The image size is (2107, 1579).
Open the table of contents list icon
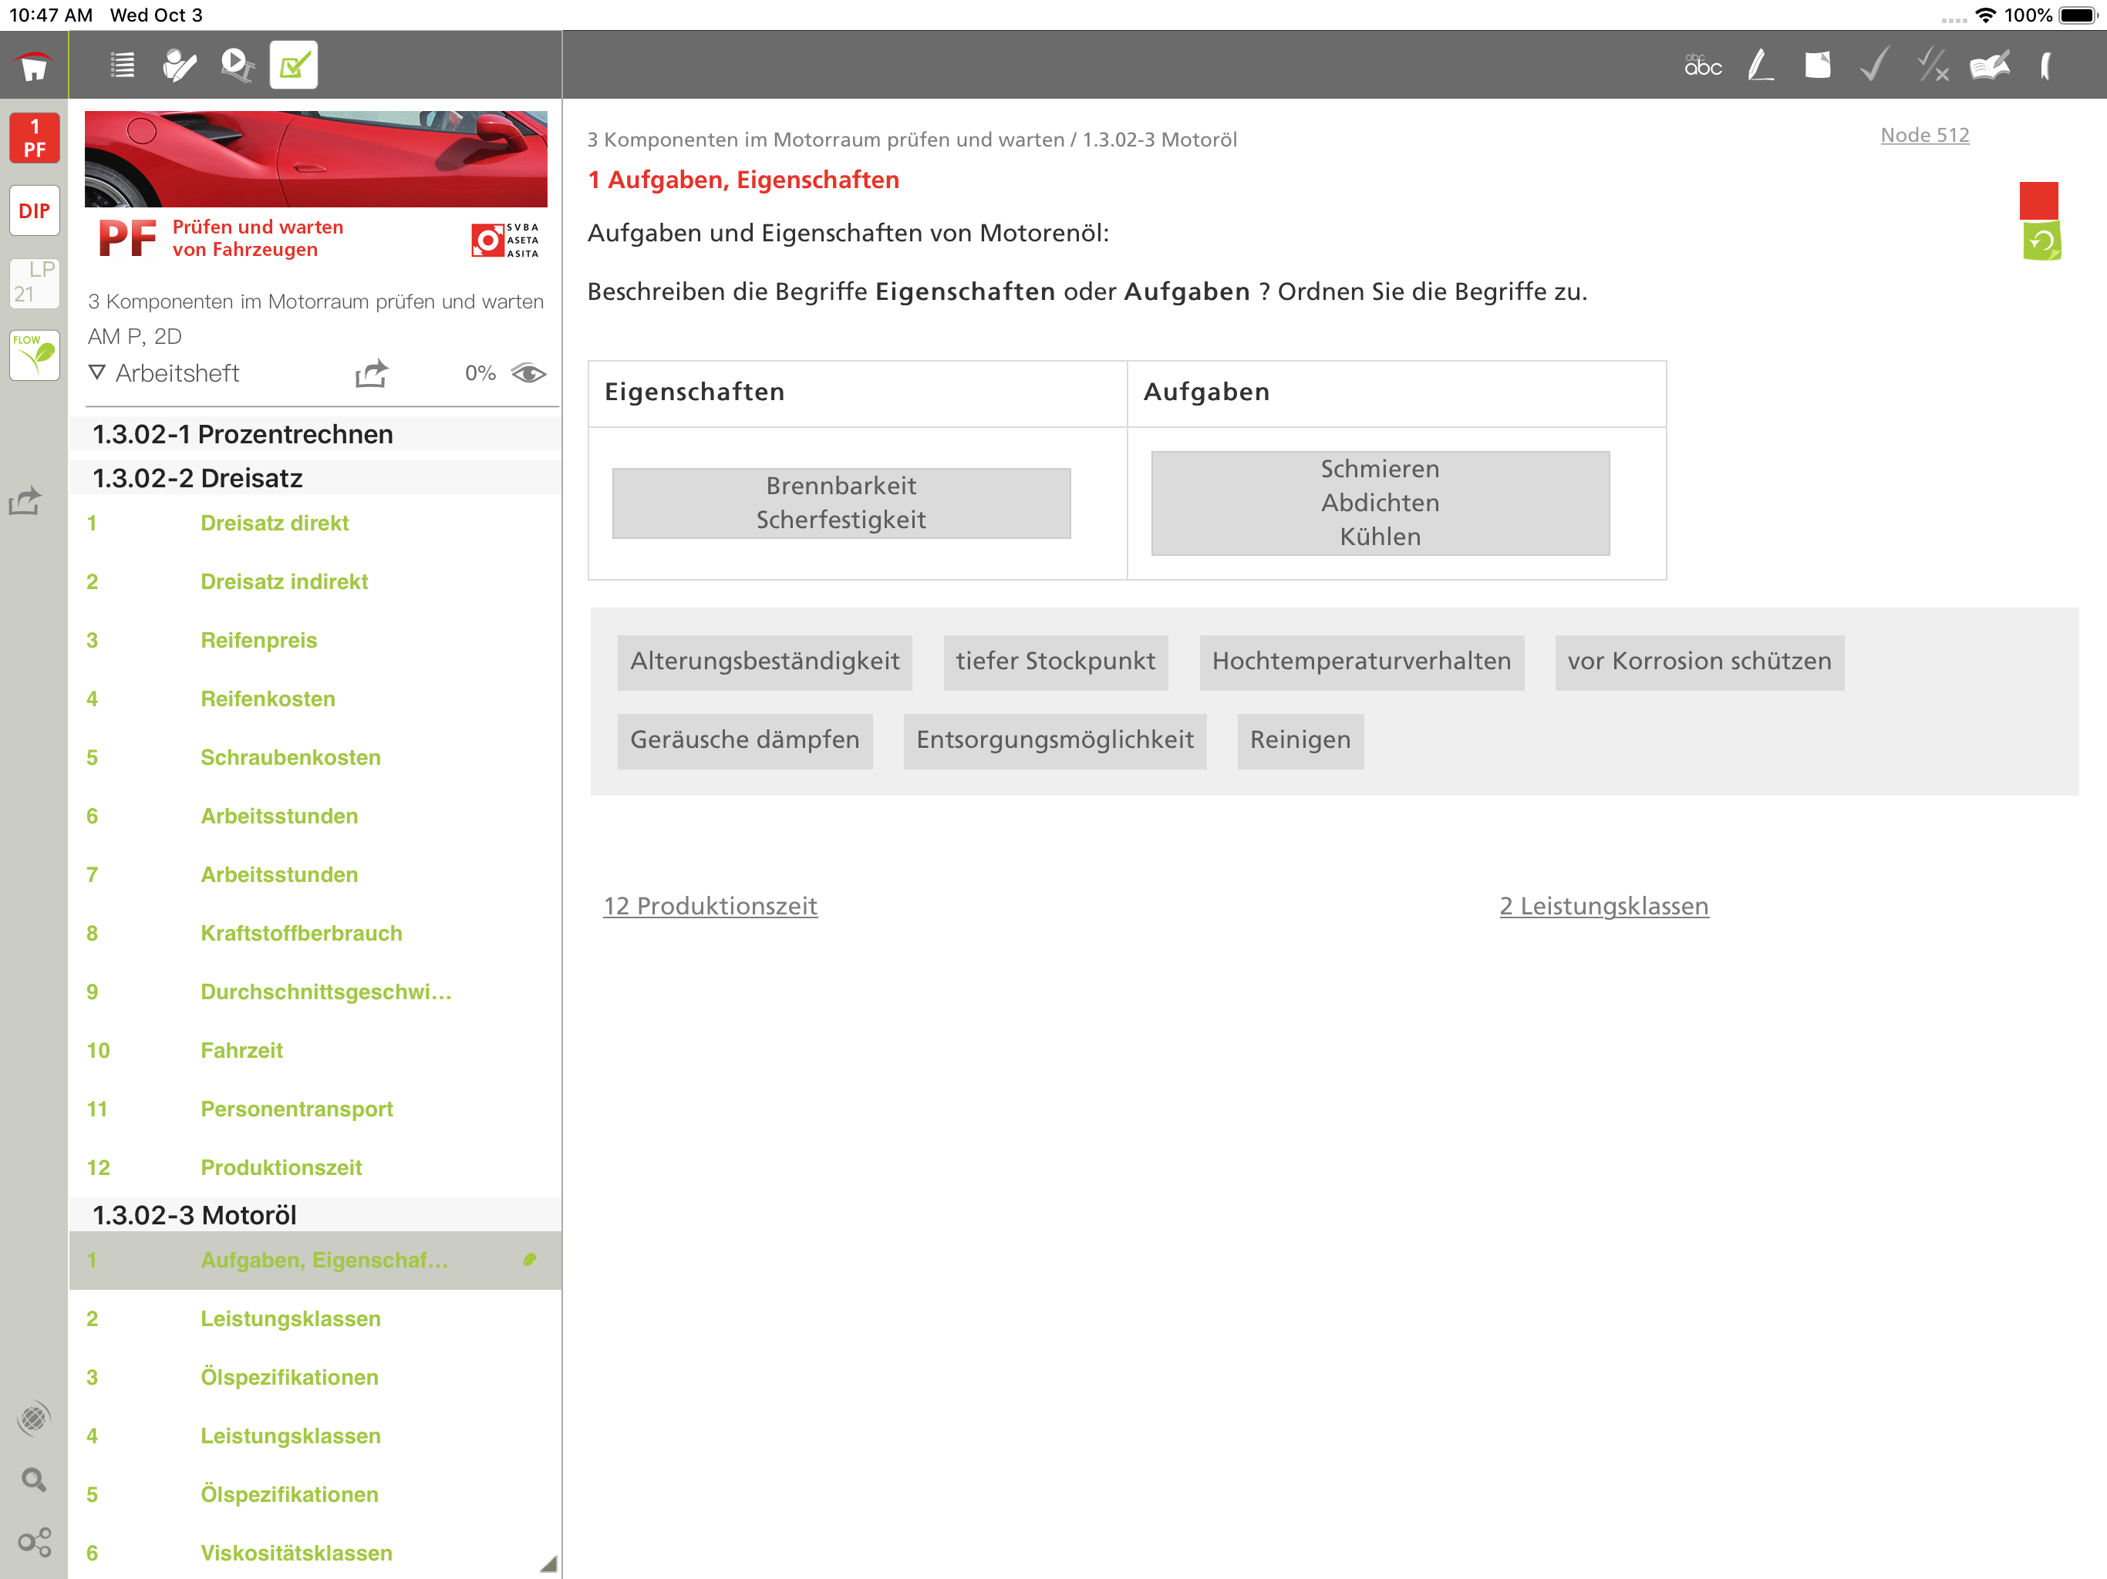(x=122, y=66)
